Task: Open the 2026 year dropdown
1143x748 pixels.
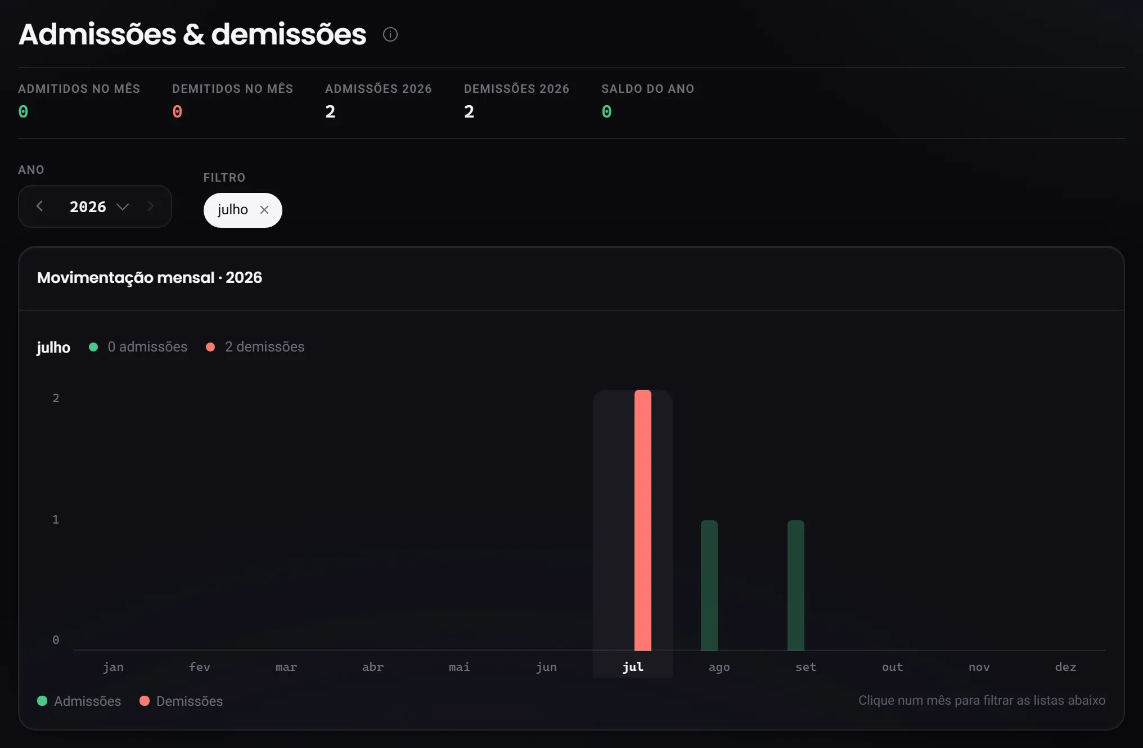Action: pyautogui.click(x=99, y=206)
